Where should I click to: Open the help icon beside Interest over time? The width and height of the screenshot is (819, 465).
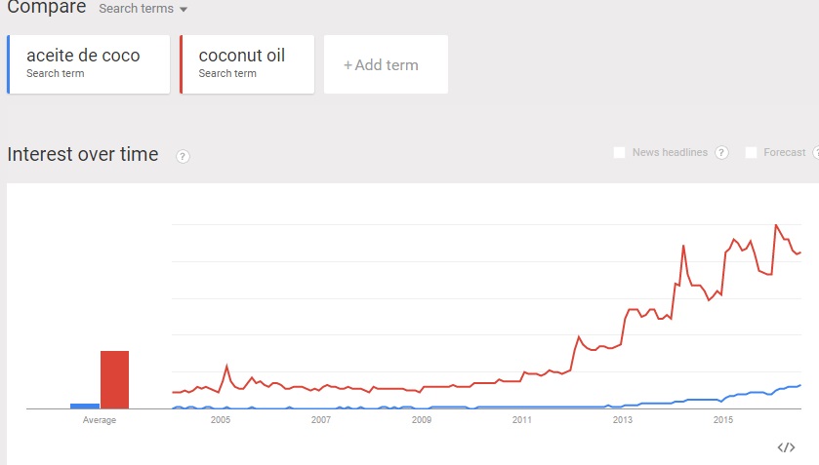[x=183, y=156]
